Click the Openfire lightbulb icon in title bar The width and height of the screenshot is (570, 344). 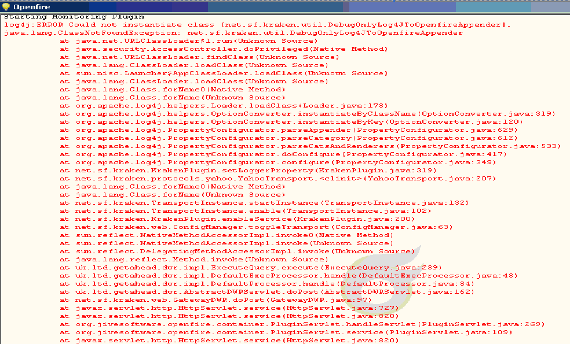(6, 6)
